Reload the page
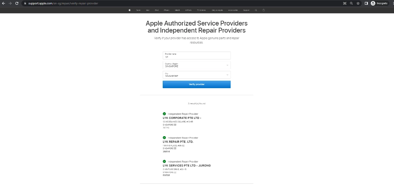This screenshot has height=185, width=394. (17, 4)
